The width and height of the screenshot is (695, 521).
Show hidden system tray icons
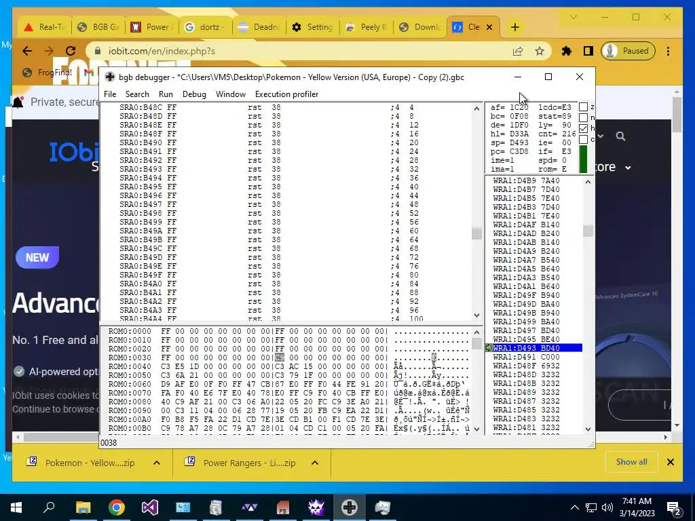click(x=574, y=507)
